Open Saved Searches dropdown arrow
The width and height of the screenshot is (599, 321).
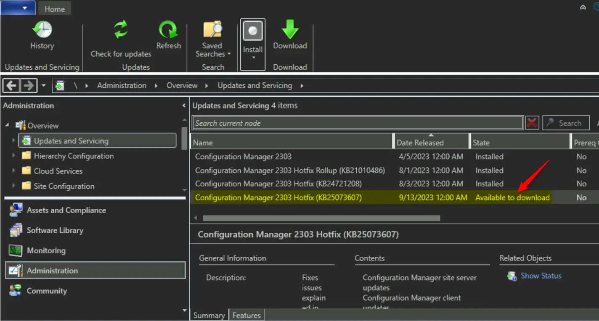point(229,54)
